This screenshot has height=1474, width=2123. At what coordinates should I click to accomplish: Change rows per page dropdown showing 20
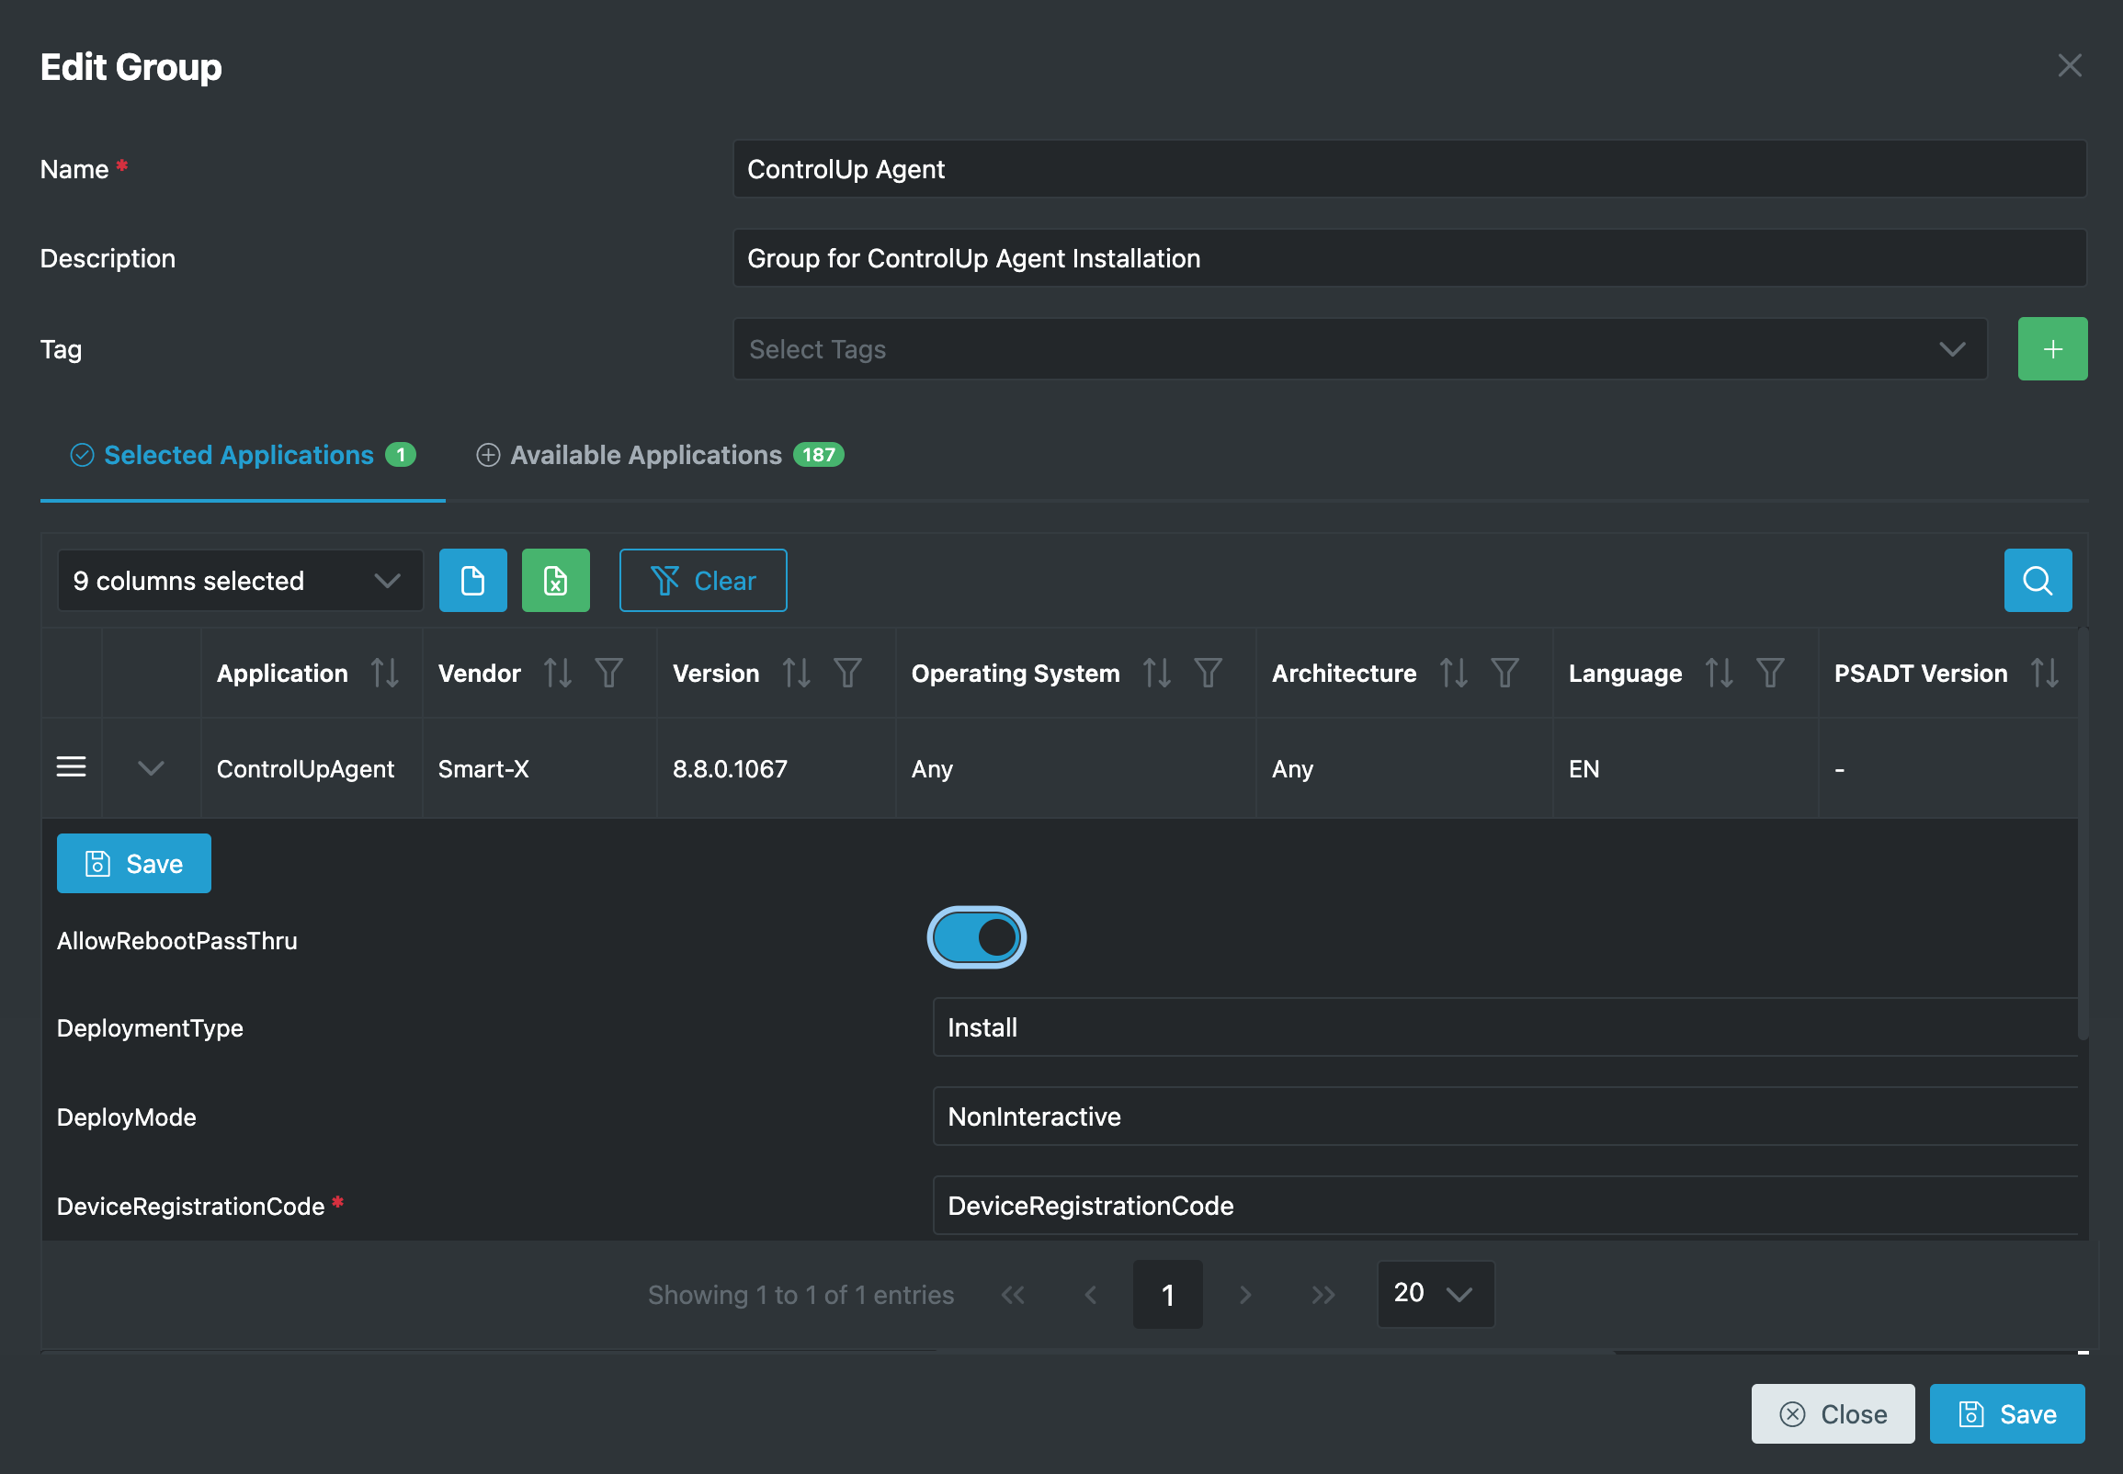[1435, 1294]
